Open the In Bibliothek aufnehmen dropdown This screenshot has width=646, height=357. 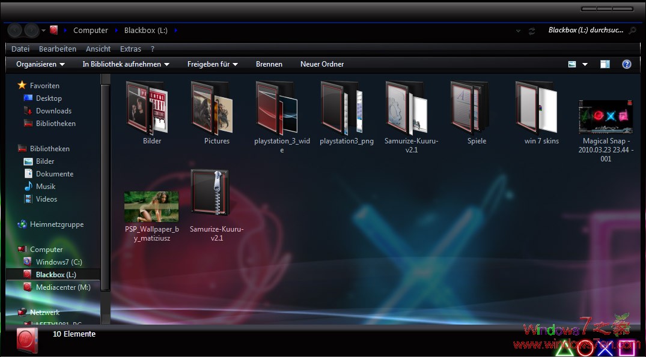[x=126, y=64]
